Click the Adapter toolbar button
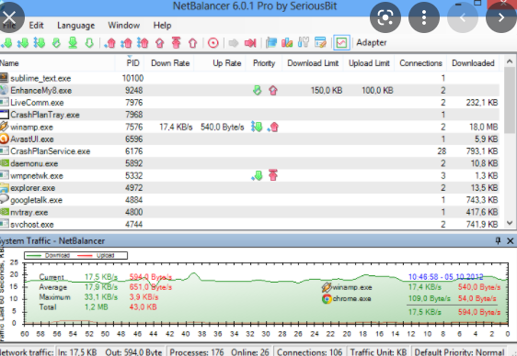Image resolution: width=517 pixels, height=356 pixels. [372, 43]
